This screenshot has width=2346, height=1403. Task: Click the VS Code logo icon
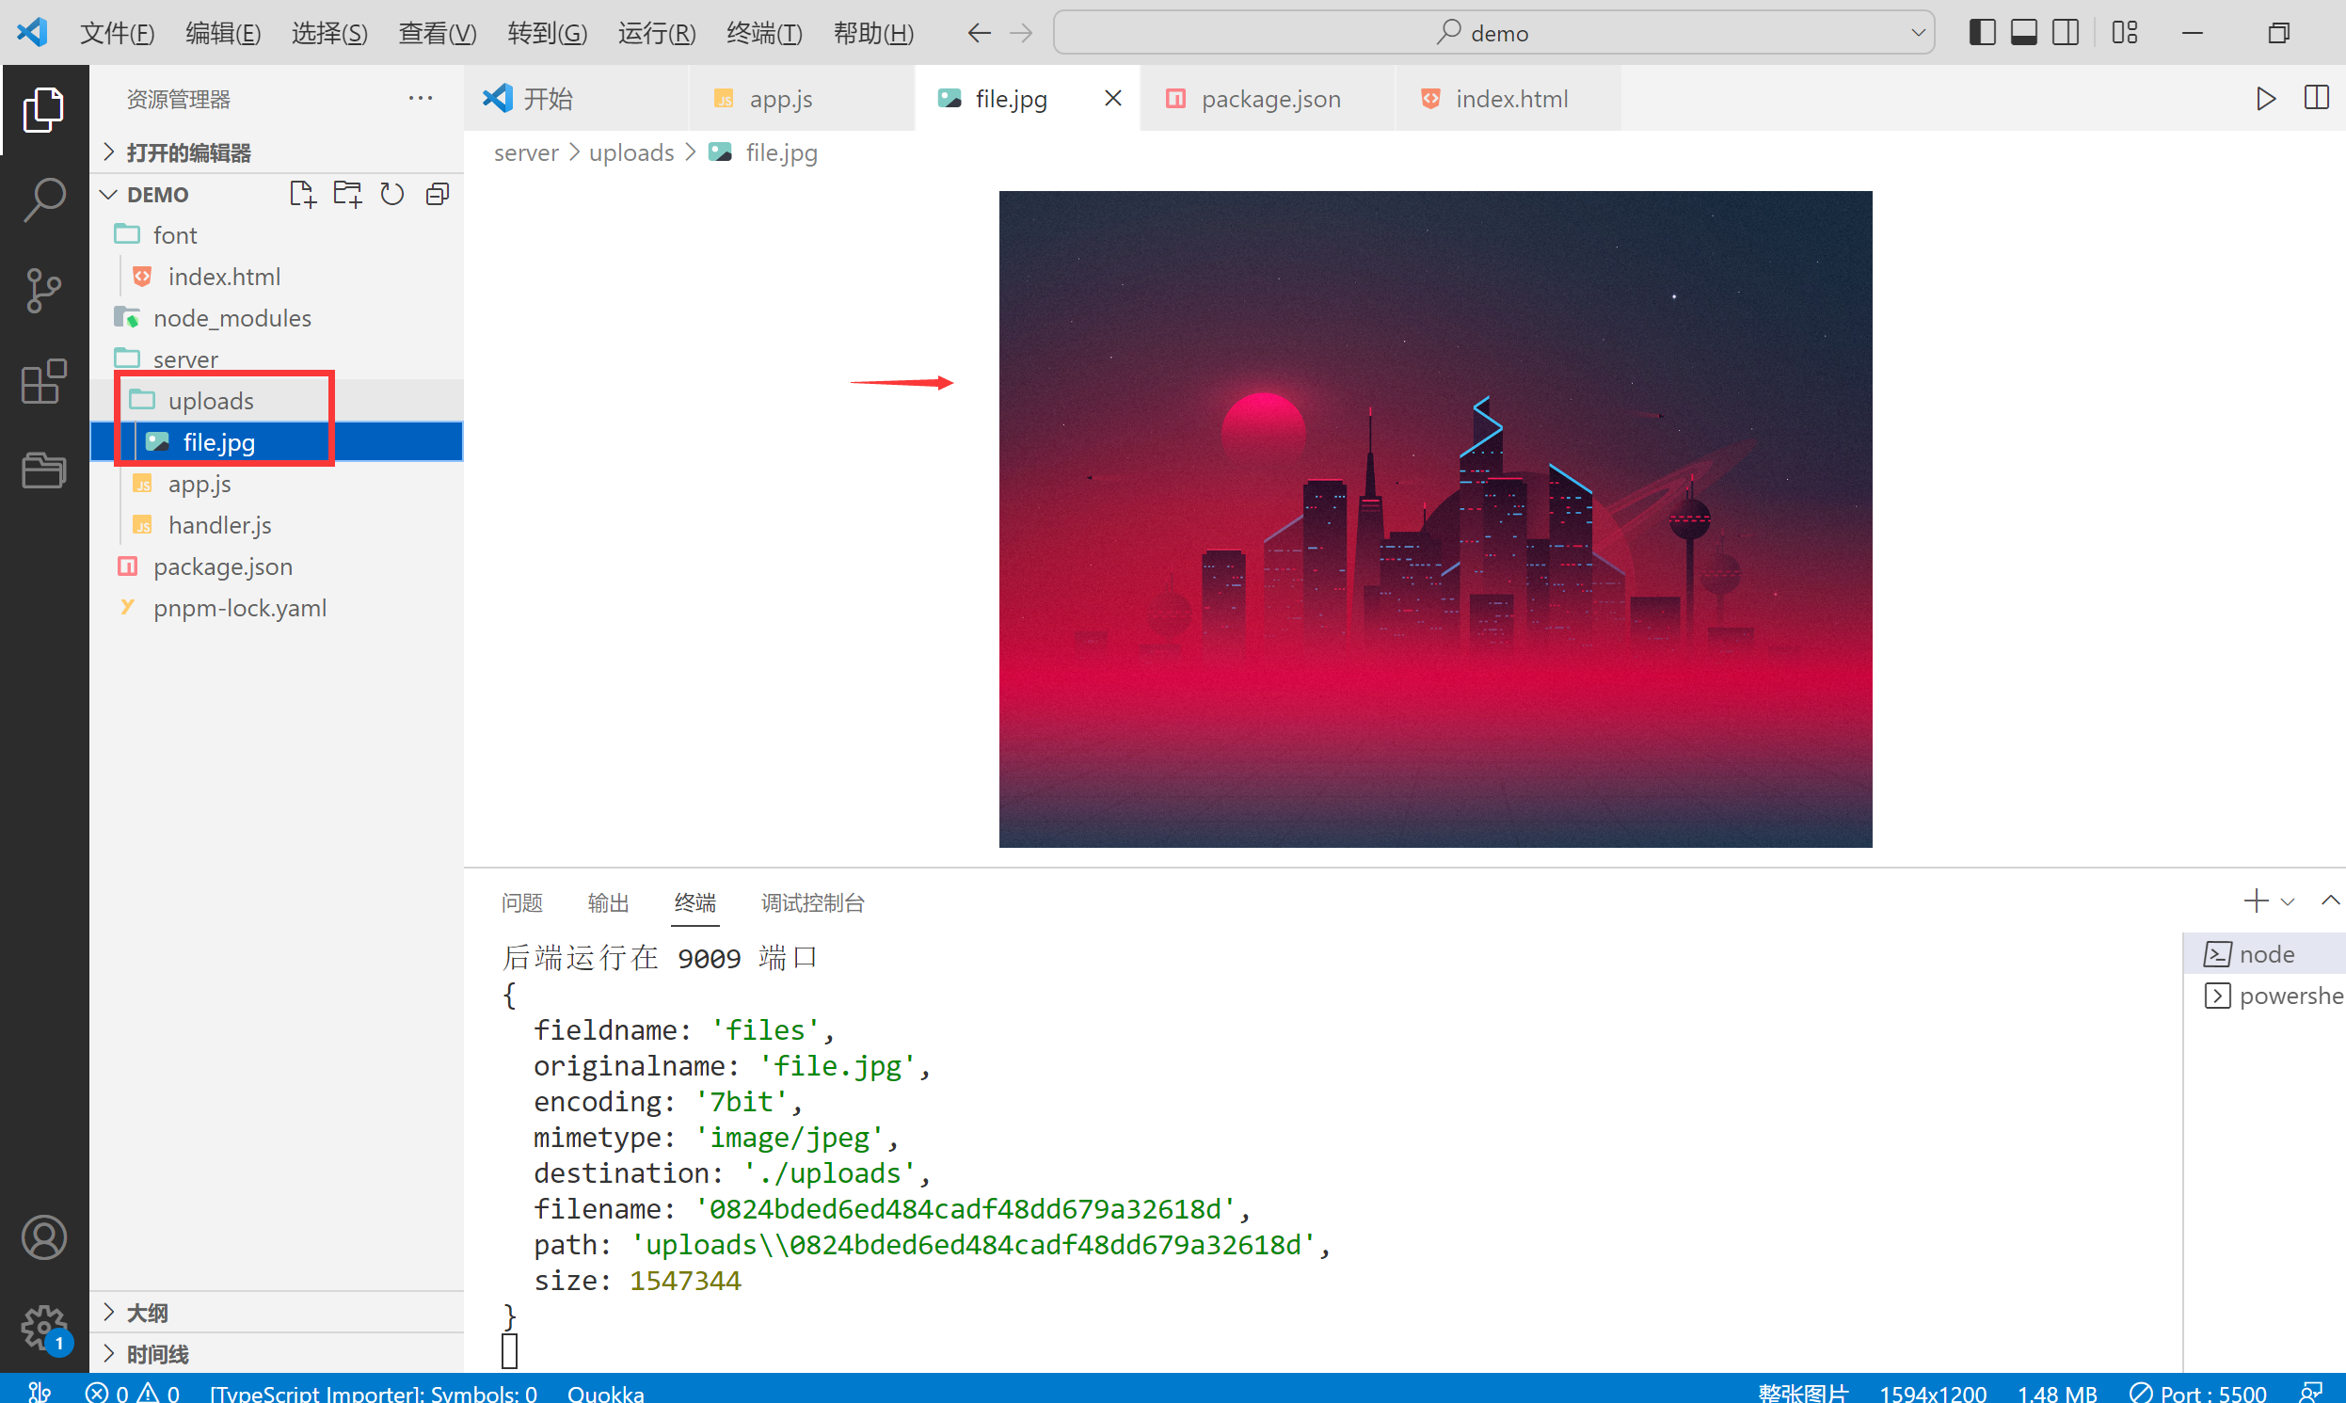click(32, 33)
